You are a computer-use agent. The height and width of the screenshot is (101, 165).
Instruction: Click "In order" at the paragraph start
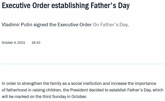point(9,84)
